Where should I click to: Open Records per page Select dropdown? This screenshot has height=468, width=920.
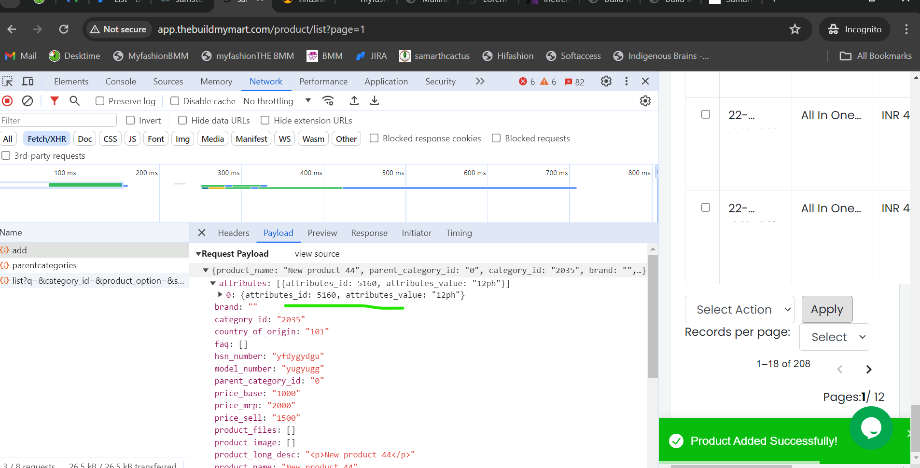click(834, 337)
